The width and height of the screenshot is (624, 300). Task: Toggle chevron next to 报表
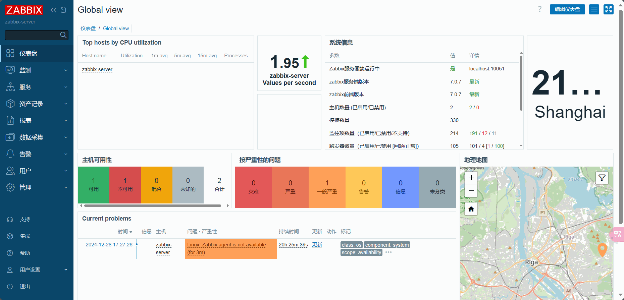coord(66,120)
